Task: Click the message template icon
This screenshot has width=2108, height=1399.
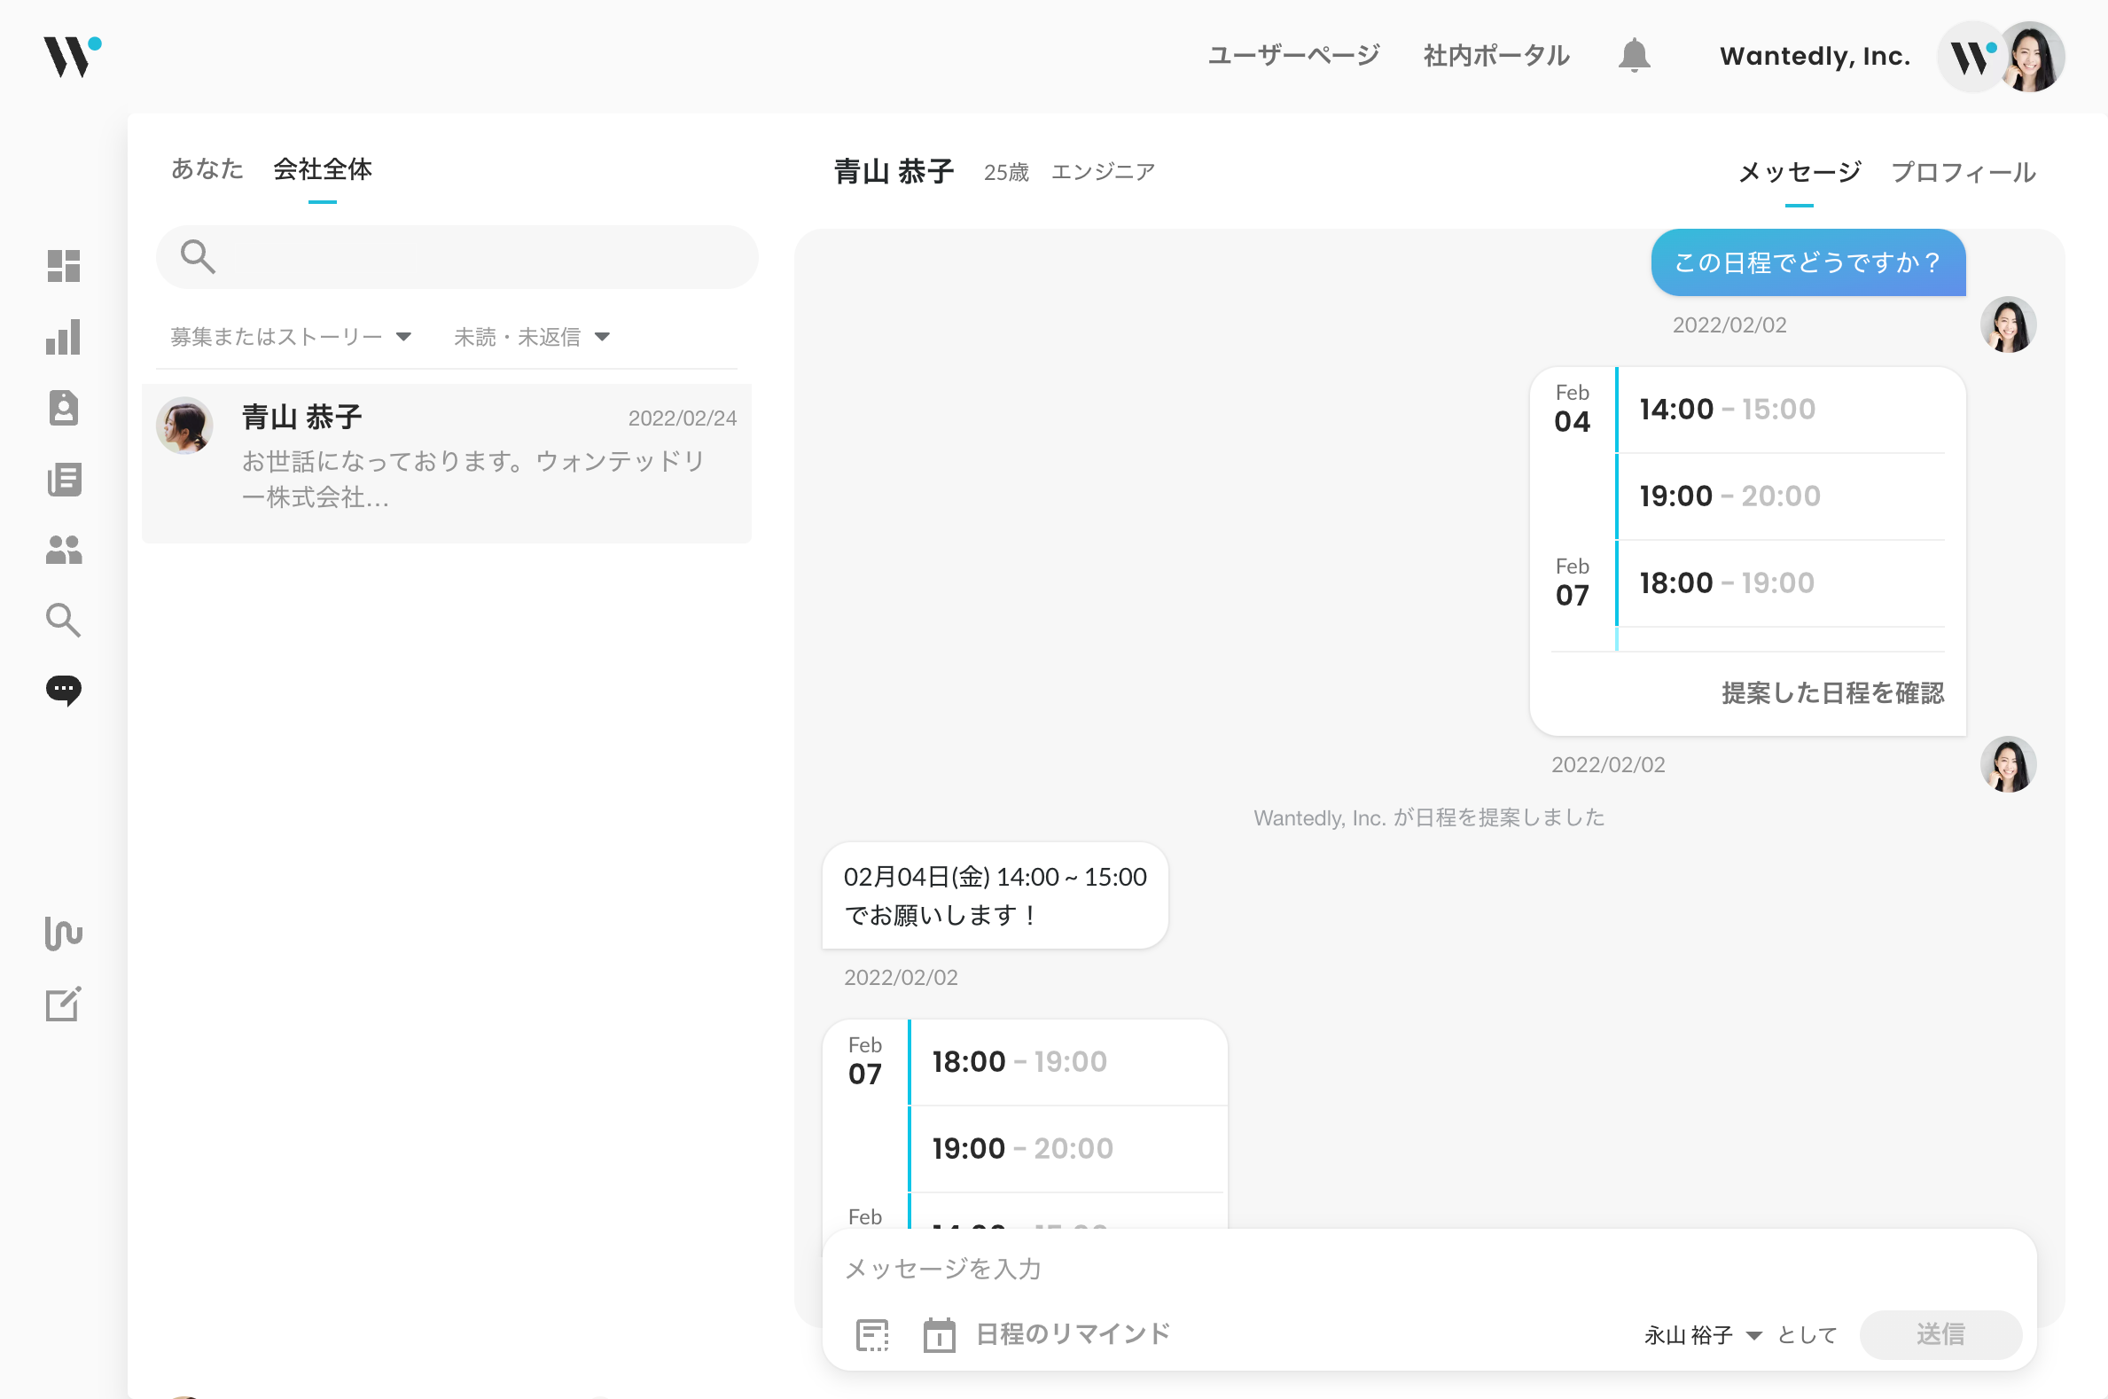Action: (x=871, y=1335)
